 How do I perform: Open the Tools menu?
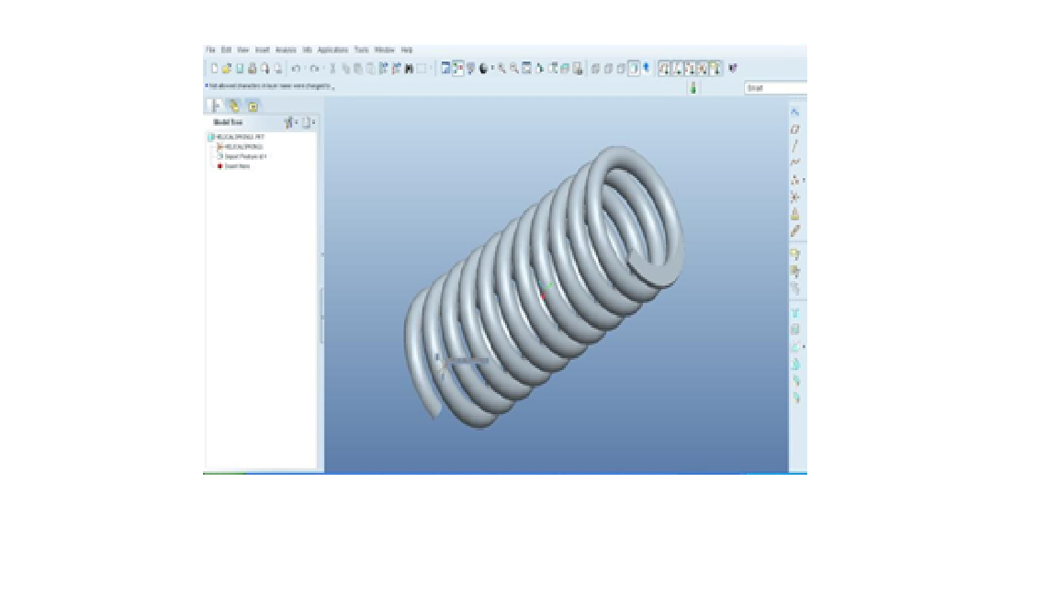(x=362, y=50)
